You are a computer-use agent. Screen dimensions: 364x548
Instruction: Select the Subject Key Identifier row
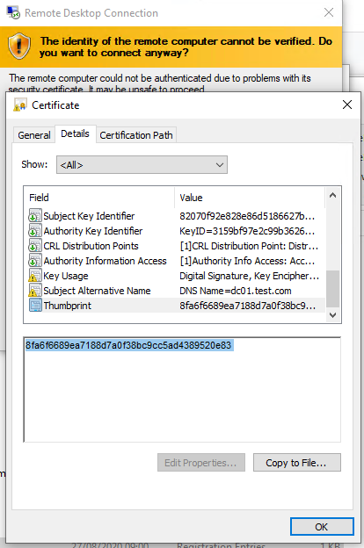point(175,216)
